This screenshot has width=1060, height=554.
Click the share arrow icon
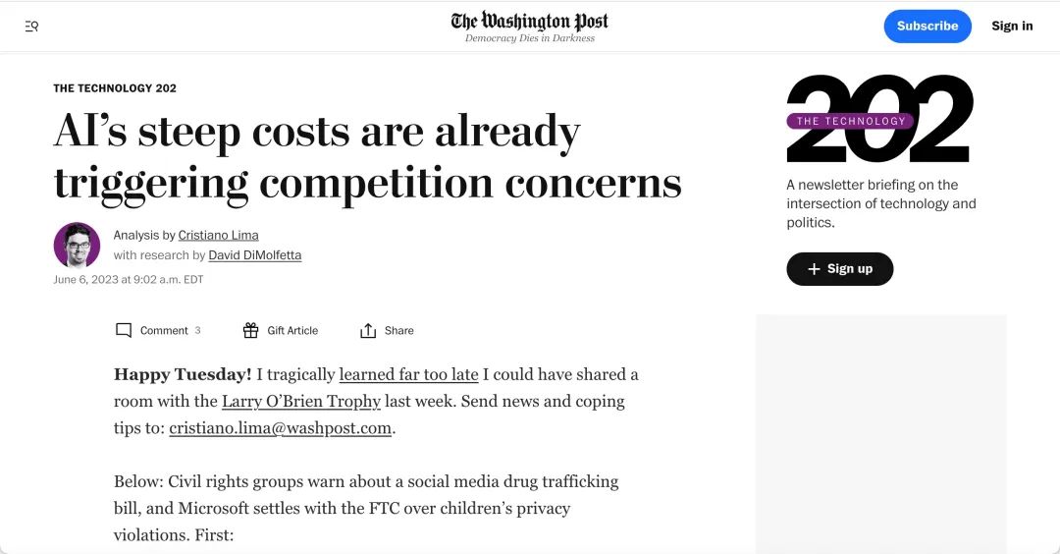click(368, 330)
